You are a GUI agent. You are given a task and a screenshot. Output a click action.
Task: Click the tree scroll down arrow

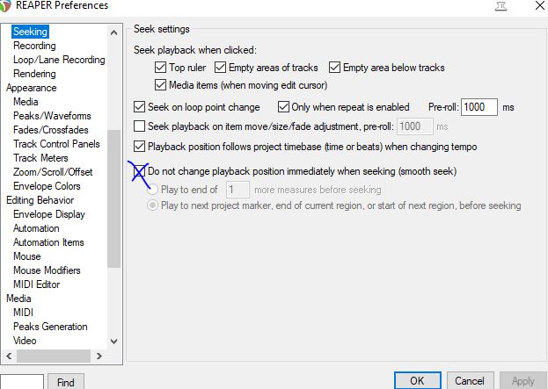click(113, 342)
